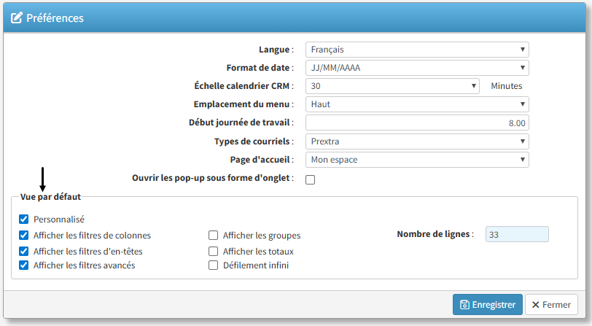Click the Préférences dialog title text

coord(55,18)
